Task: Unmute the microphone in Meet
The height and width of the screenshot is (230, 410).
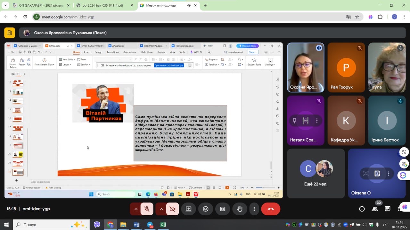Action: (147, 209)
